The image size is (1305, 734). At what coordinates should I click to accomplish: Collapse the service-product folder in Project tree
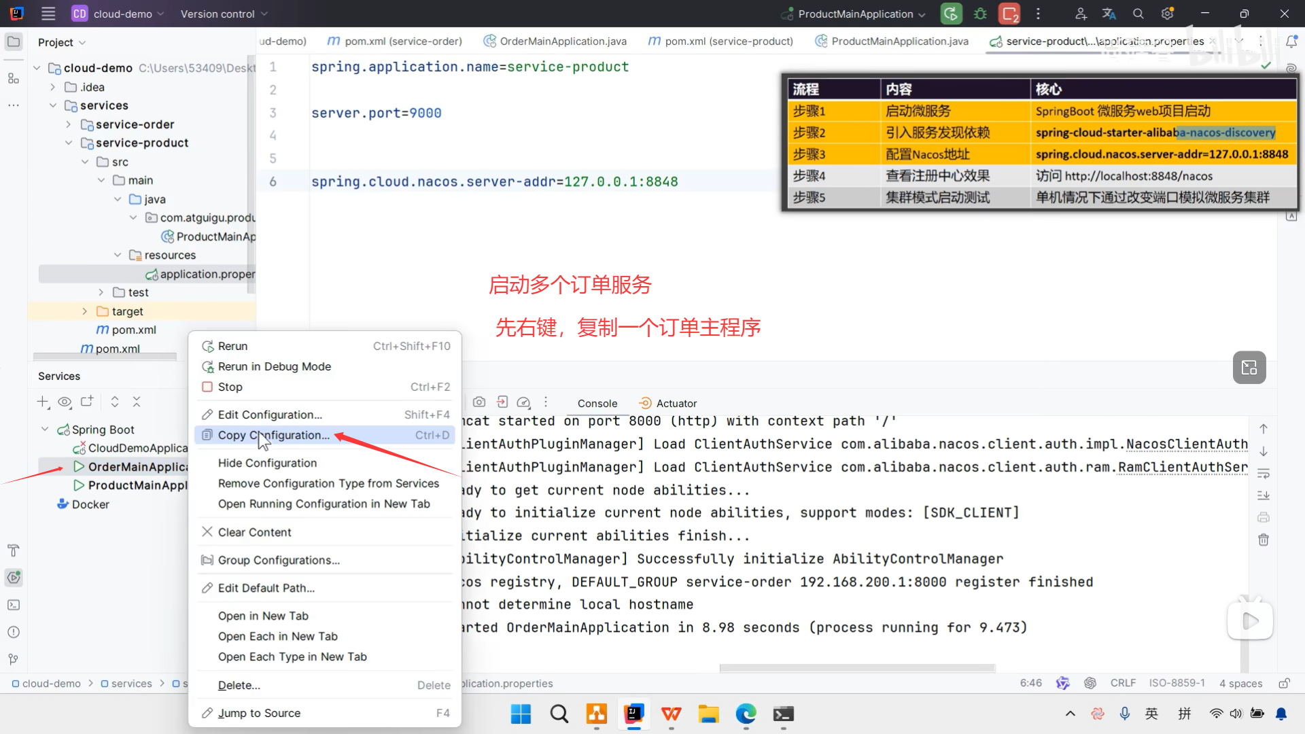point(69,143)
